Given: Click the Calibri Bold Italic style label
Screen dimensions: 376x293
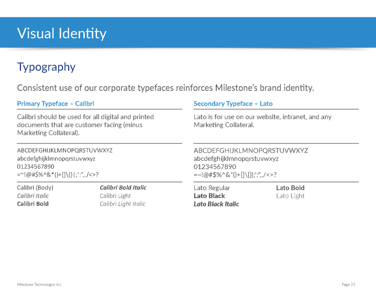Looking at the screenshot, I should tap(123, 188).
